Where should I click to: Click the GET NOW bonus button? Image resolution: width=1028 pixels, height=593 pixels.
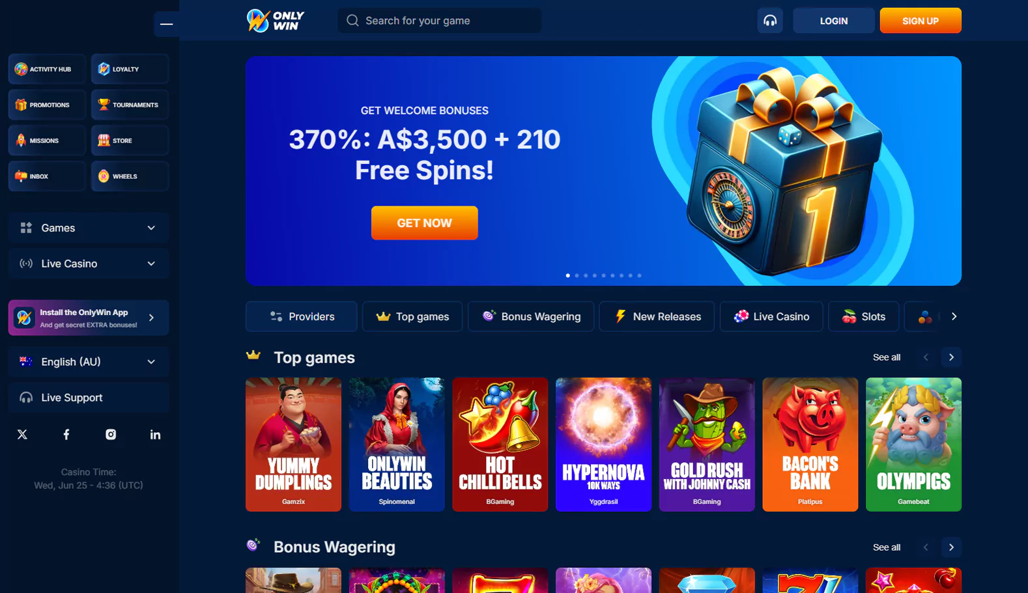[425, 223]
